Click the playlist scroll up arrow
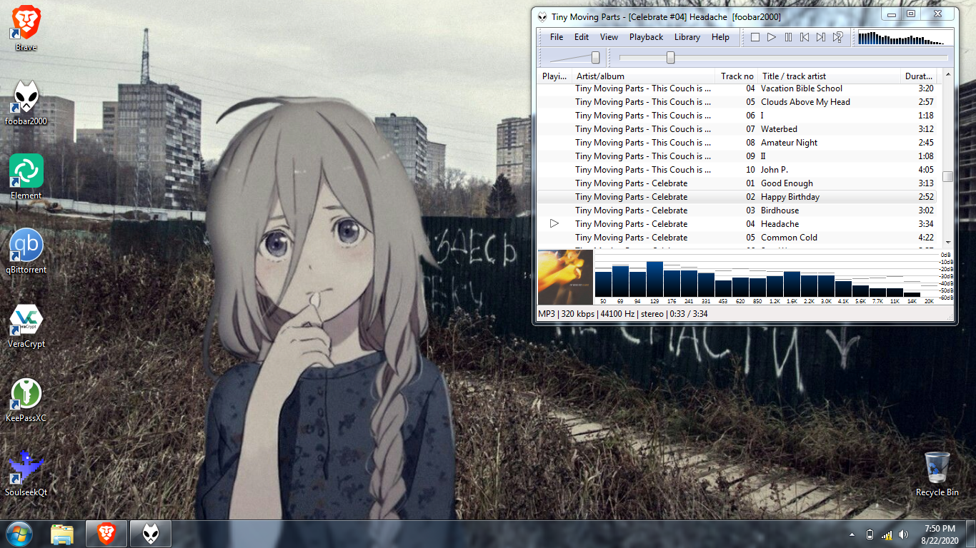Image resolution: width=976 pixels, height=548 pixels. click(948, 74)
